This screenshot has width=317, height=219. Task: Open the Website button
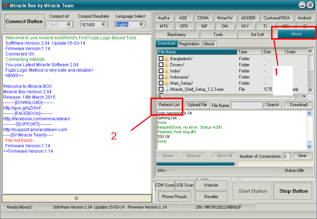(x=211, y=185)
